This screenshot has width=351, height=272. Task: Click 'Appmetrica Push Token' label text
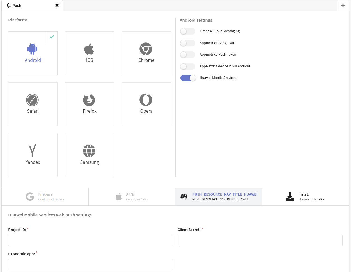click(218, 55)
